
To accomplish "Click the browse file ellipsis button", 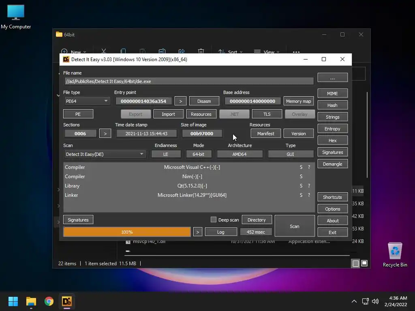I will [x=332, y=78].
